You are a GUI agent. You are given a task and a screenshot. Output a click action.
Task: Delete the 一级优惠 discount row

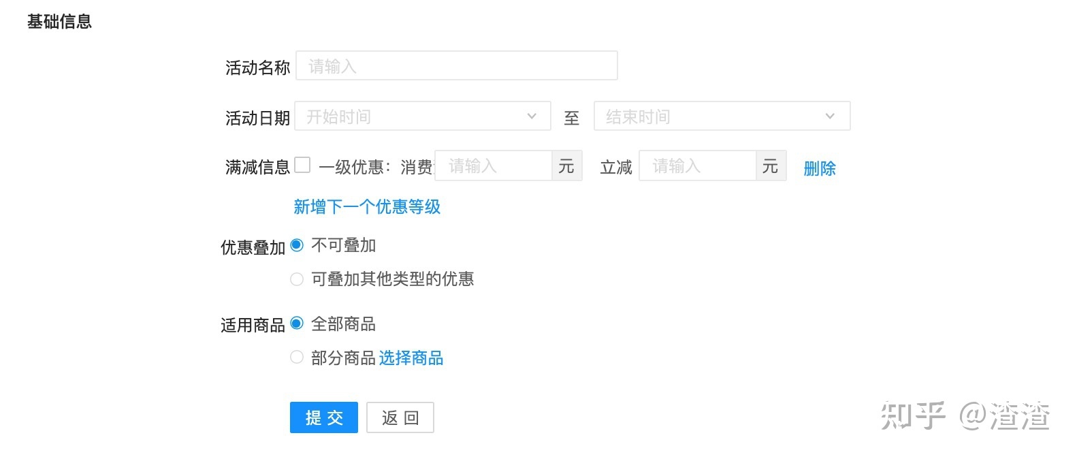click(x=820, y=168)
